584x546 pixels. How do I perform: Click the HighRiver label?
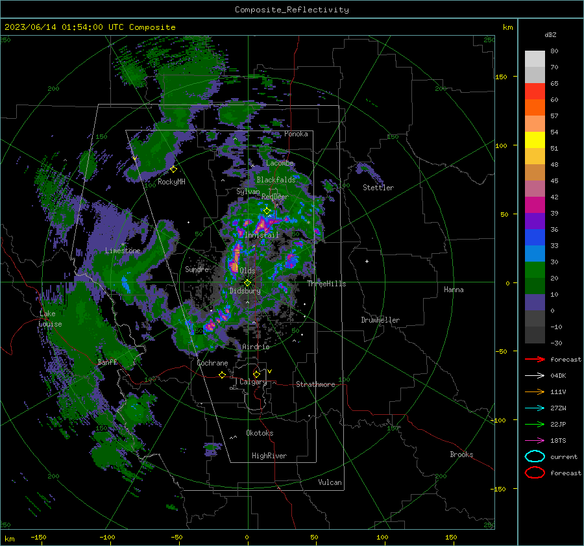click(x=269, y=456)
